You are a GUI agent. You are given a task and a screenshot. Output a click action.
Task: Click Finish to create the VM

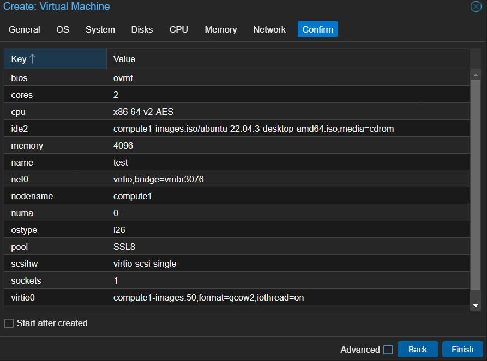tap(462, 350)
